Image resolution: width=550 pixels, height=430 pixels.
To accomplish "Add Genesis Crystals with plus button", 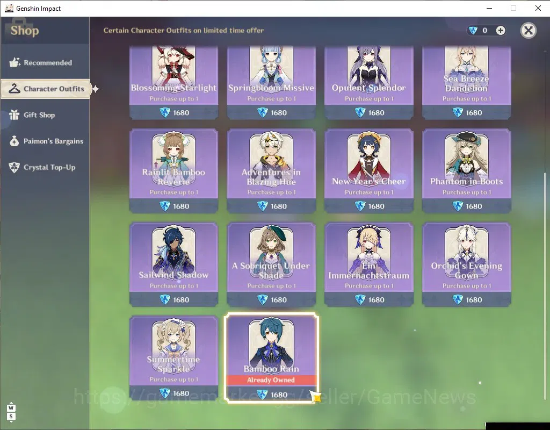I will coord(501,31).
